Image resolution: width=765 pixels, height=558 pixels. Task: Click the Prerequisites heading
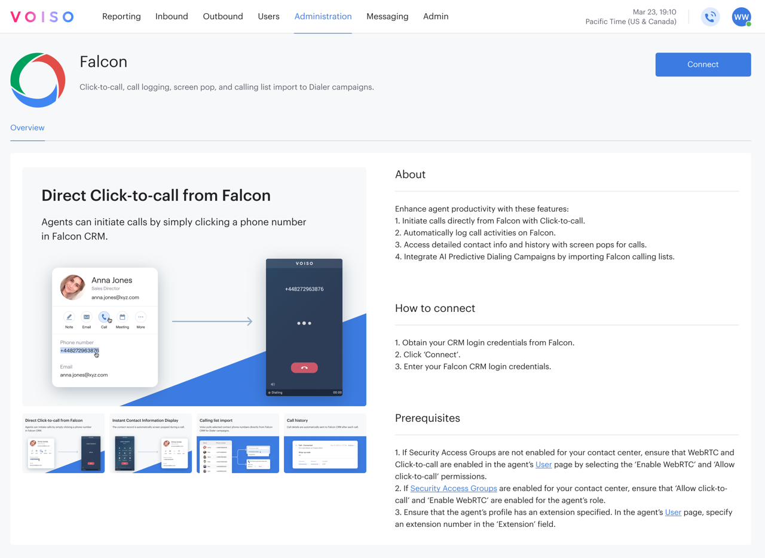point(427,418)
